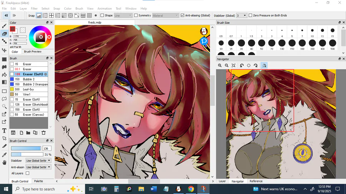Rotate the canvas right in Navigator
The image size is (346, 194).
[x=256, y=66]
